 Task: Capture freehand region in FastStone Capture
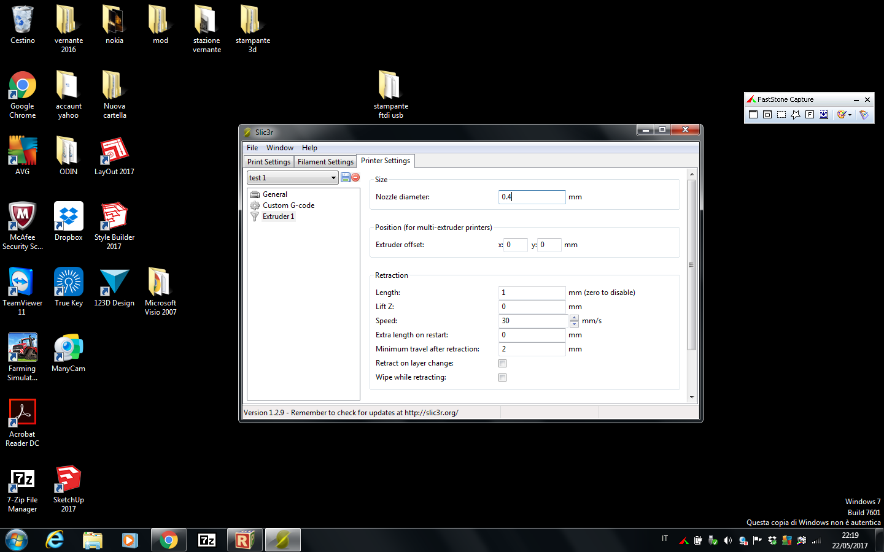point(796,115)
